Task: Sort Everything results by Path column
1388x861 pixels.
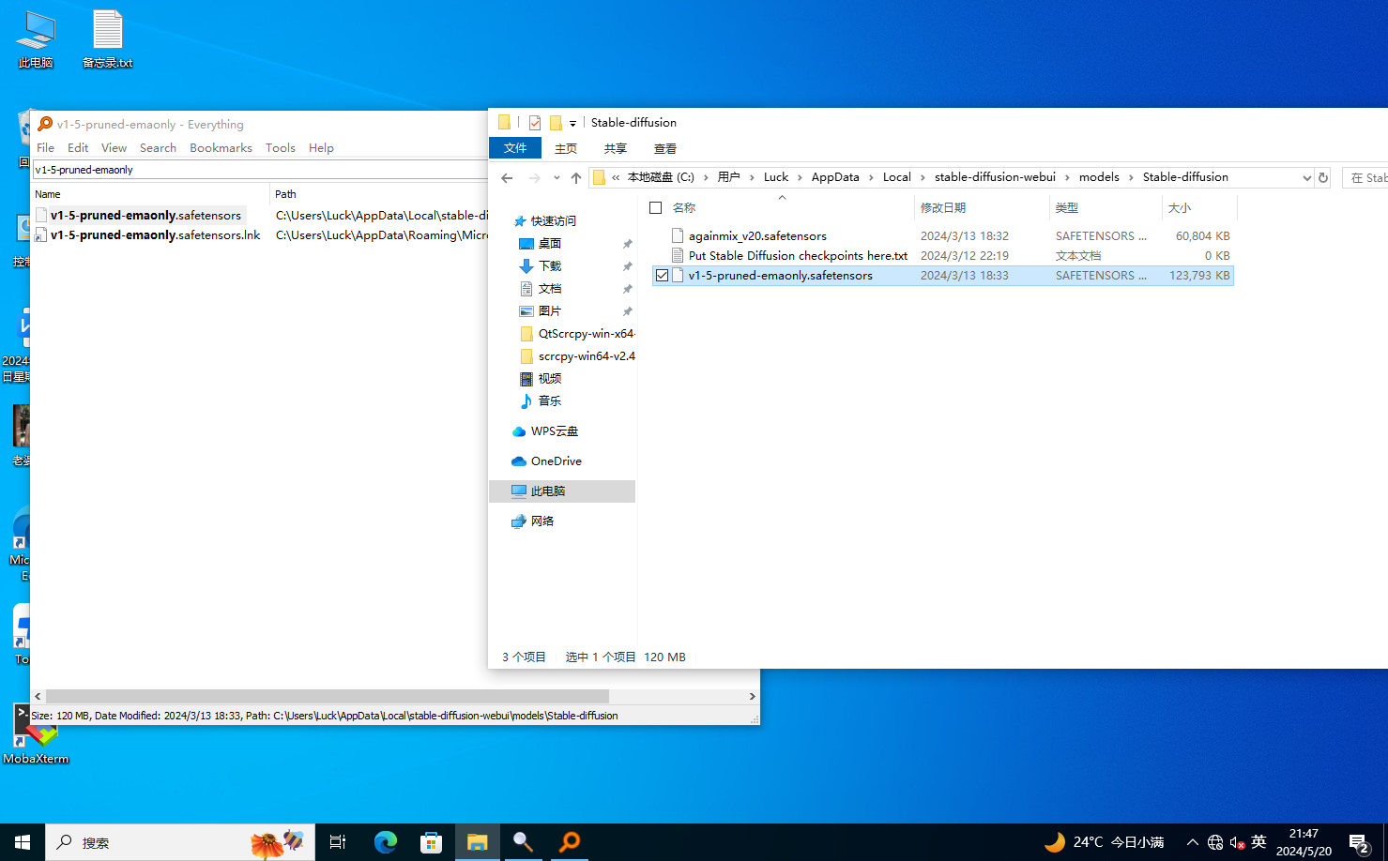Action: pyautogui.click(x=379, y=194)
